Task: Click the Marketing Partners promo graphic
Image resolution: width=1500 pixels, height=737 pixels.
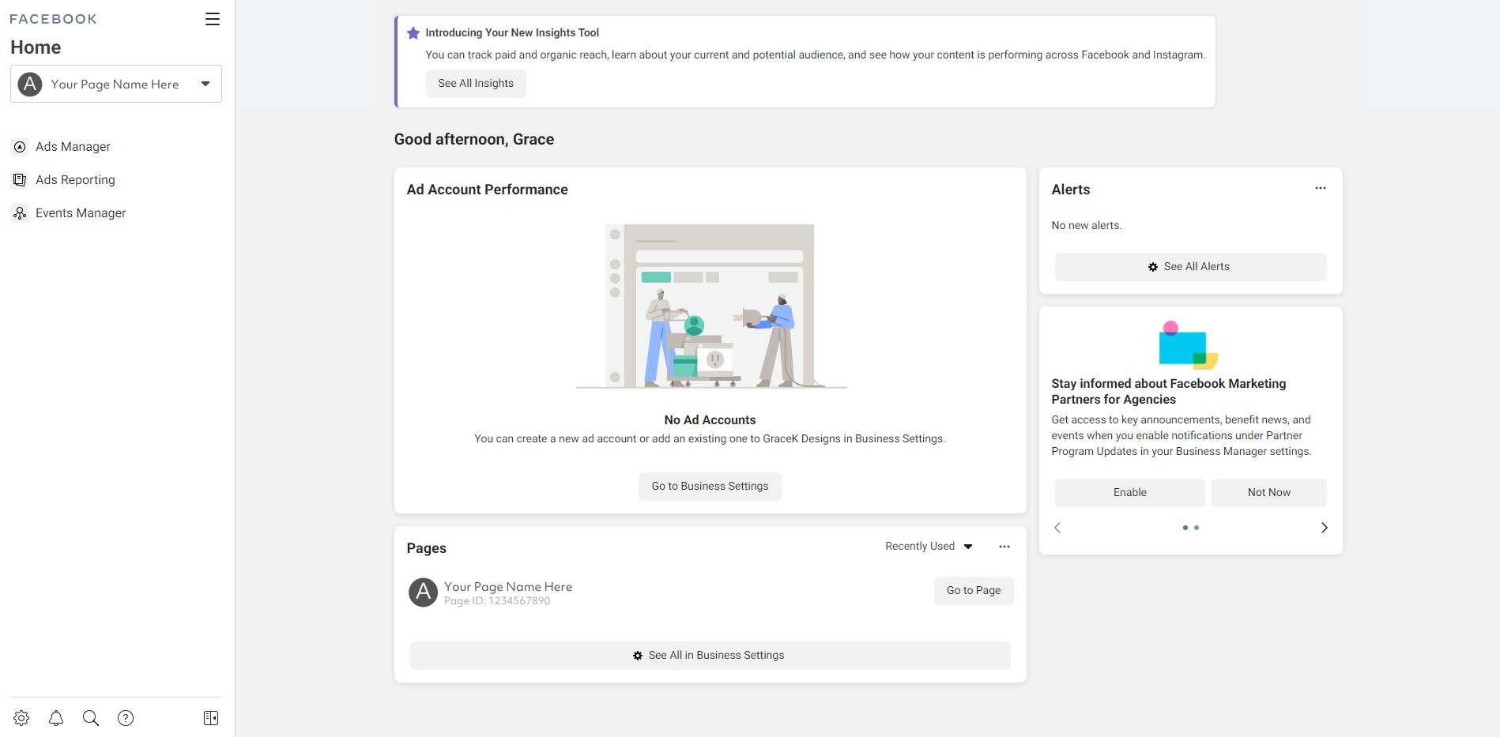Action: tap(1188, 345)
